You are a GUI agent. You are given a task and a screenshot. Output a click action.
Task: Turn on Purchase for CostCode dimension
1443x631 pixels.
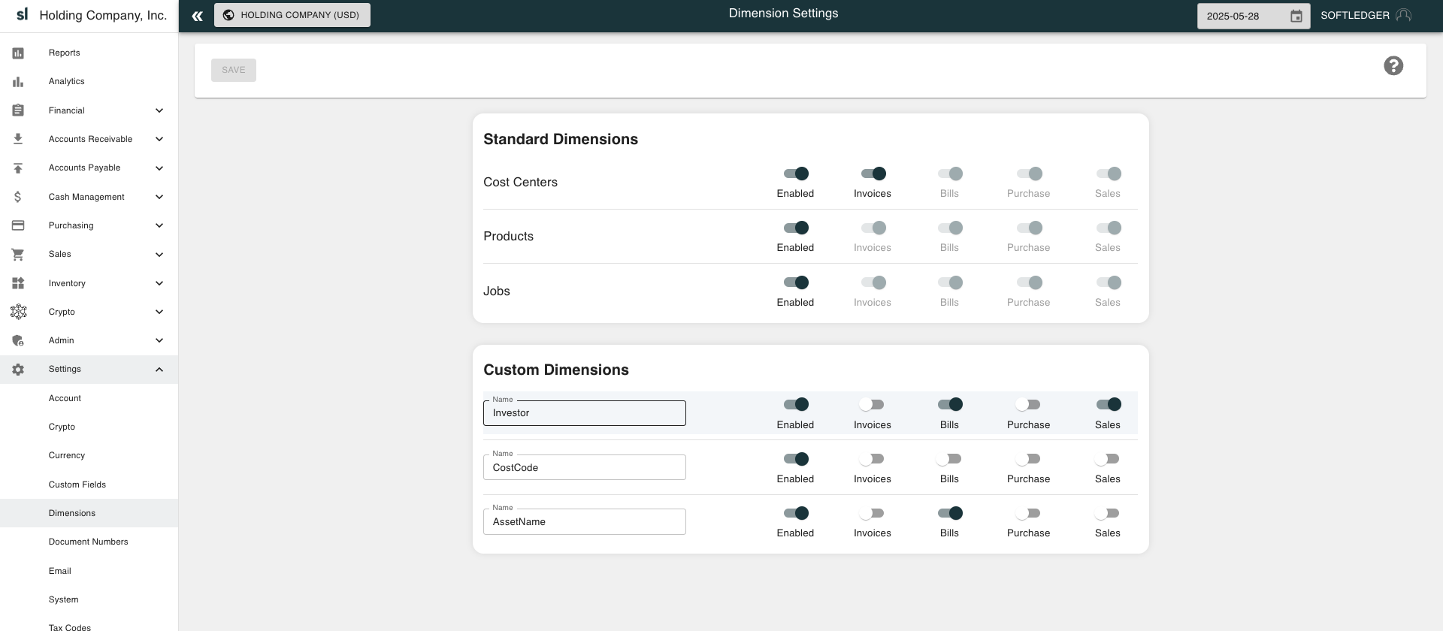point(1028,459)
